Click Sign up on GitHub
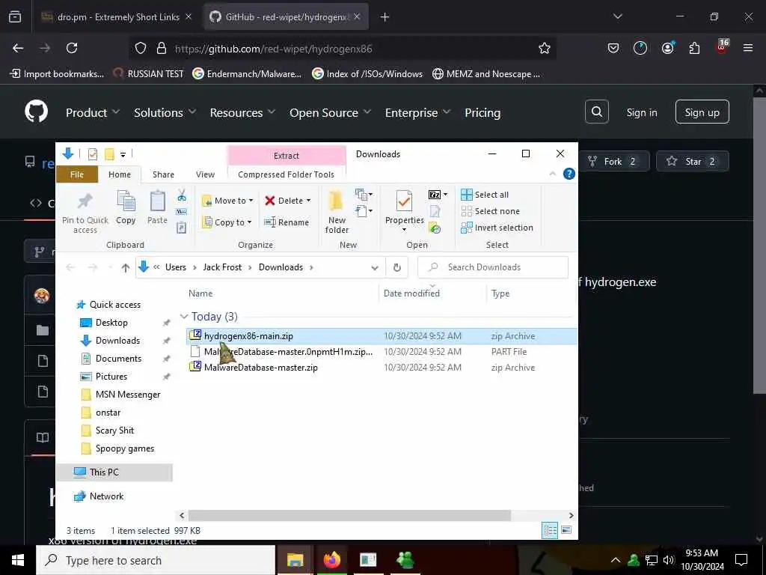766x575 pixels. pos(702,112)
